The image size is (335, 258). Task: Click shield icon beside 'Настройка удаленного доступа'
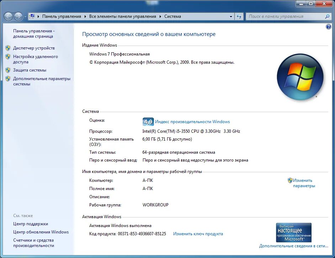click(8, 57)
